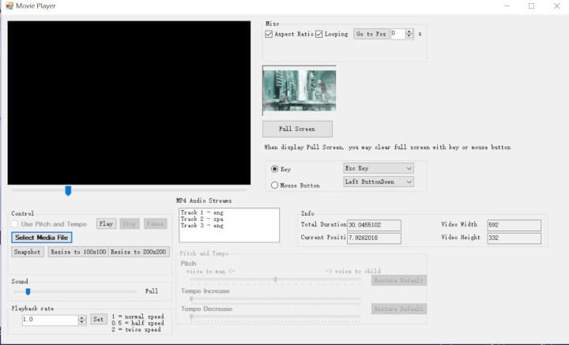Expand the Left ButtonDown dropdown
569x345 pixels.
point(378,182)
